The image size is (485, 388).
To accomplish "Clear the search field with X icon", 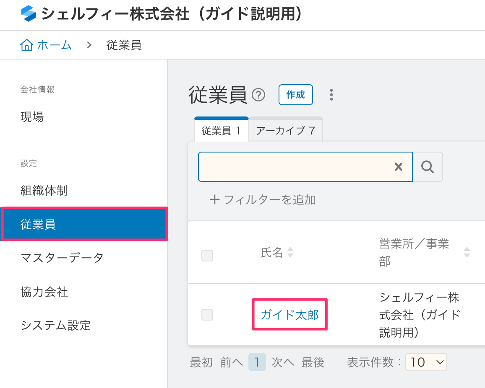I will pyautogui.click(x=398, y=167).
